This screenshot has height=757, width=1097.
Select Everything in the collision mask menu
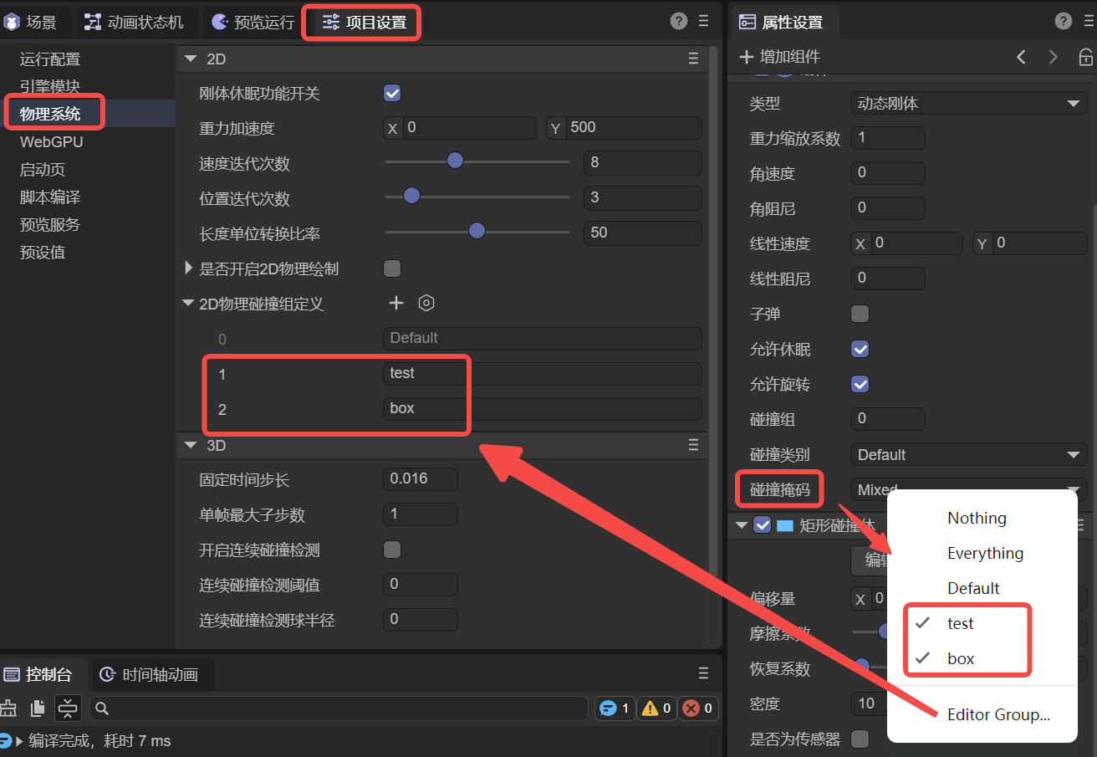click(985, 553)
